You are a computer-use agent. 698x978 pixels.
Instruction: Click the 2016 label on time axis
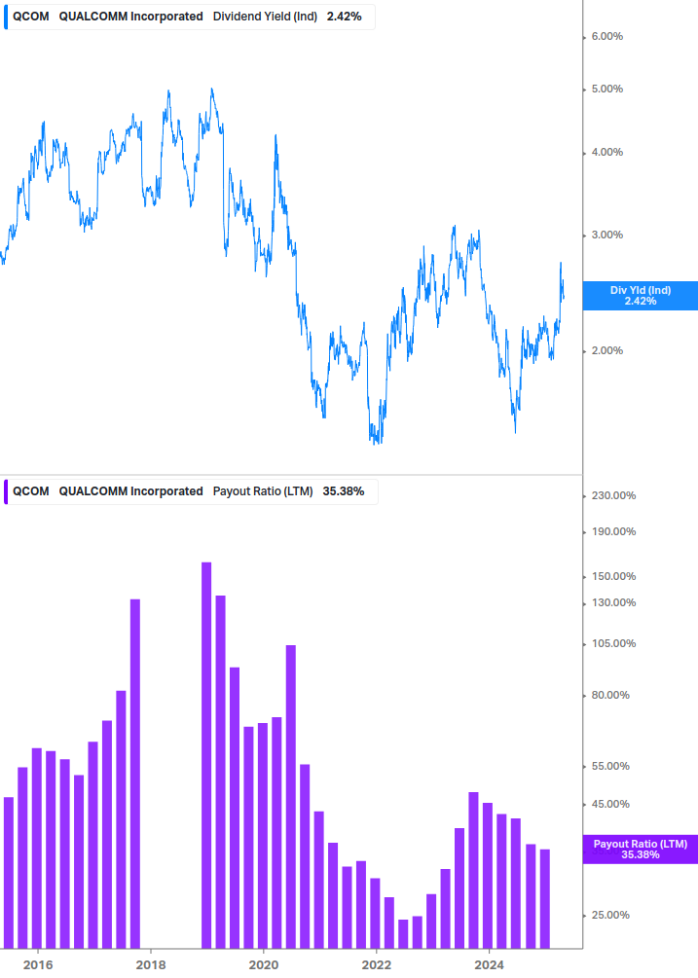pos(38,965)
